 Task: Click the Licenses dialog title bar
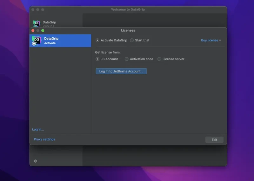click(x=128, y=30)
